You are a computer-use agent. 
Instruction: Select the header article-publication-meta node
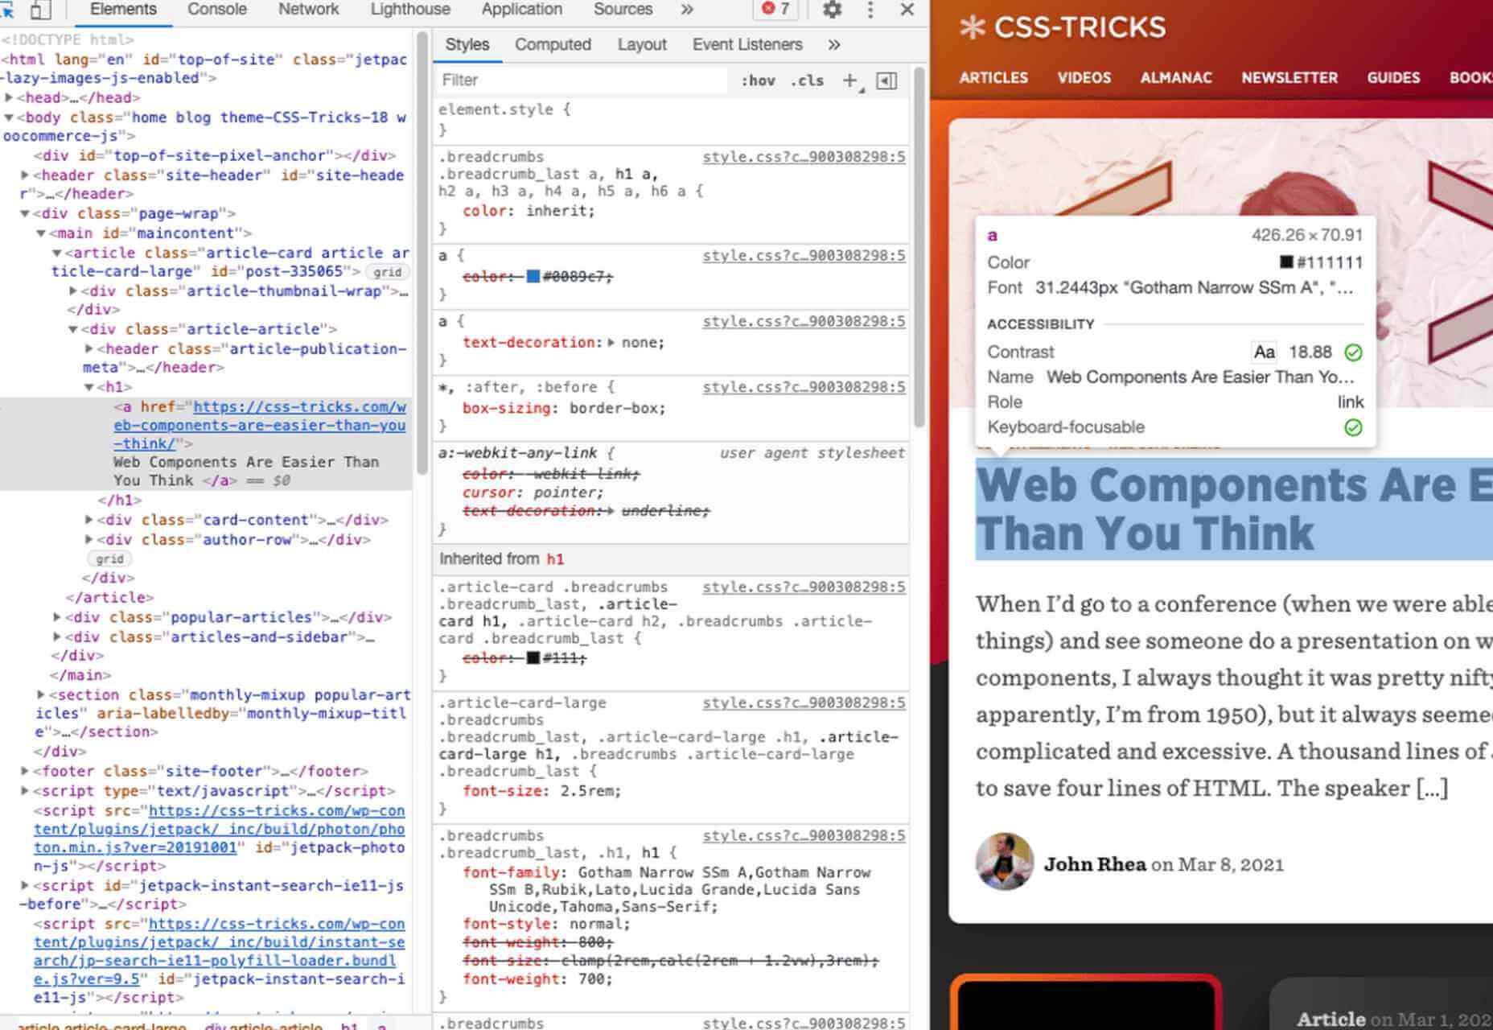(245, 358)
